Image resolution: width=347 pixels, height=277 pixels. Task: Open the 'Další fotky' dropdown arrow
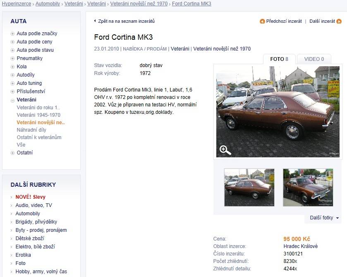click(337, 218)
